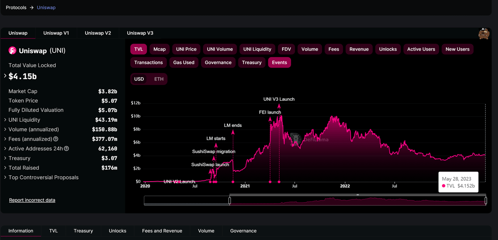Go to Protocols breadcrumb link
This screenshot has width=498, height=240.
click(16, 7)
